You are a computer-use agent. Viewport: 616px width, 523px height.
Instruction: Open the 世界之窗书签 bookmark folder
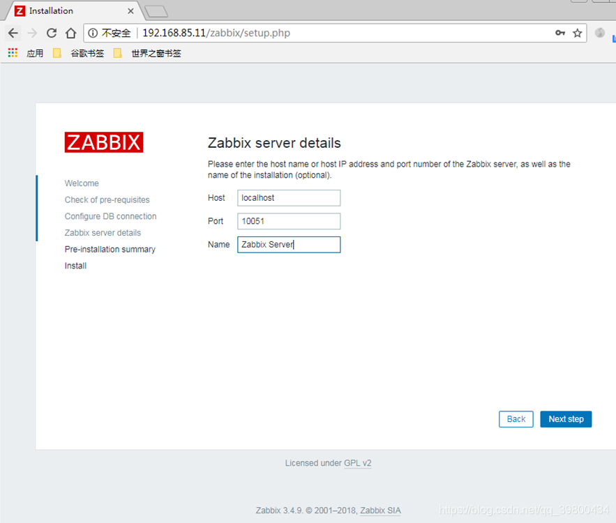tap(147, 53)
